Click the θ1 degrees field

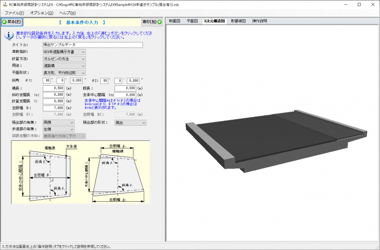[47, 81]
